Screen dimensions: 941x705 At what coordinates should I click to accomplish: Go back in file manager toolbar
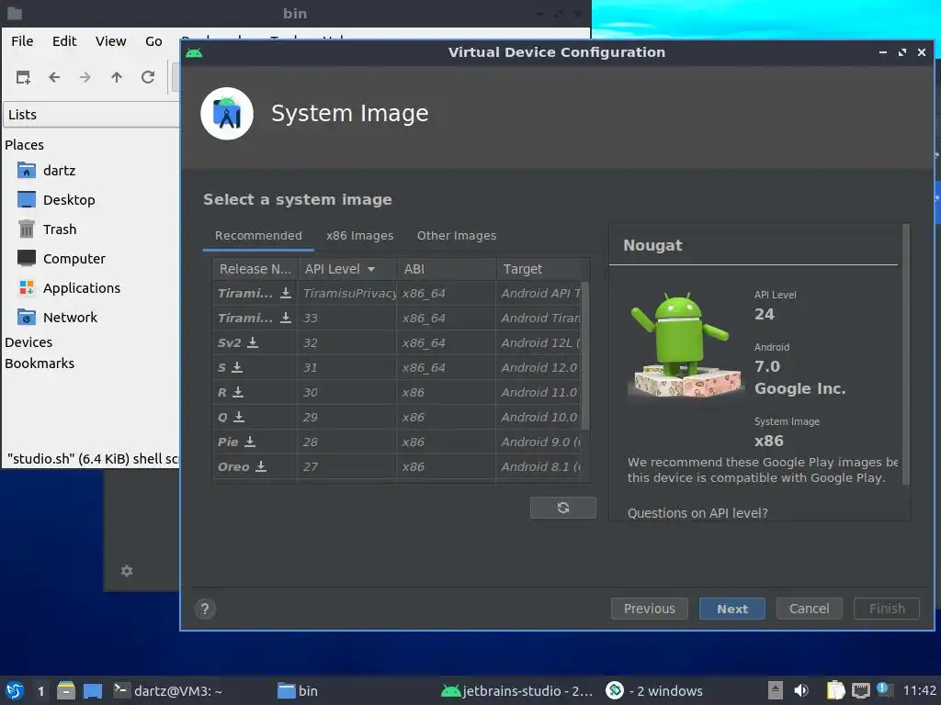[54, 77]
